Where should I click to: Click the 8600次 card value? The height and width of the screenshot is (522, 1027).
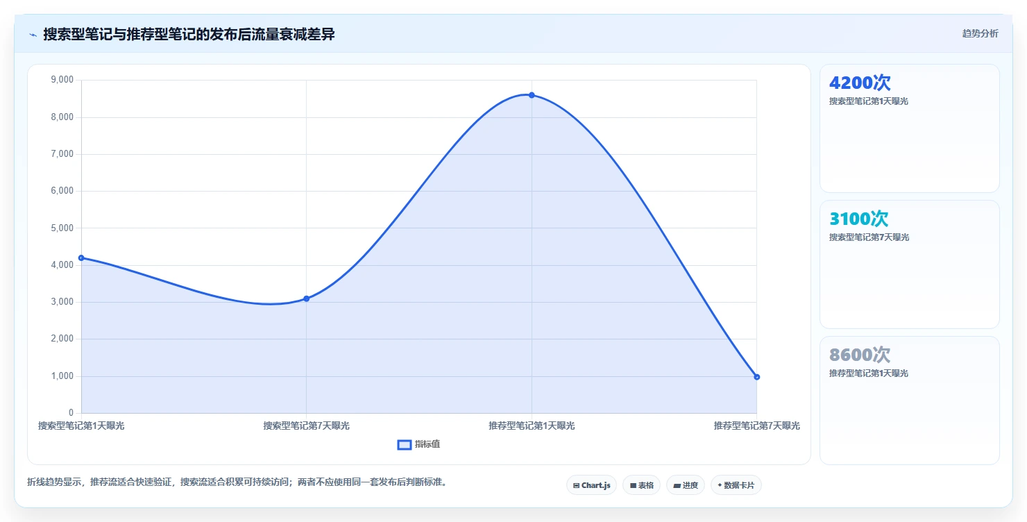tap(860, 355)
